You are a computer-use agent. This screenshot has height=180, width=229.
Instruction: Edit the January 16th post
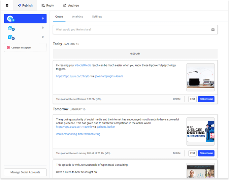(x=192, y=153)
